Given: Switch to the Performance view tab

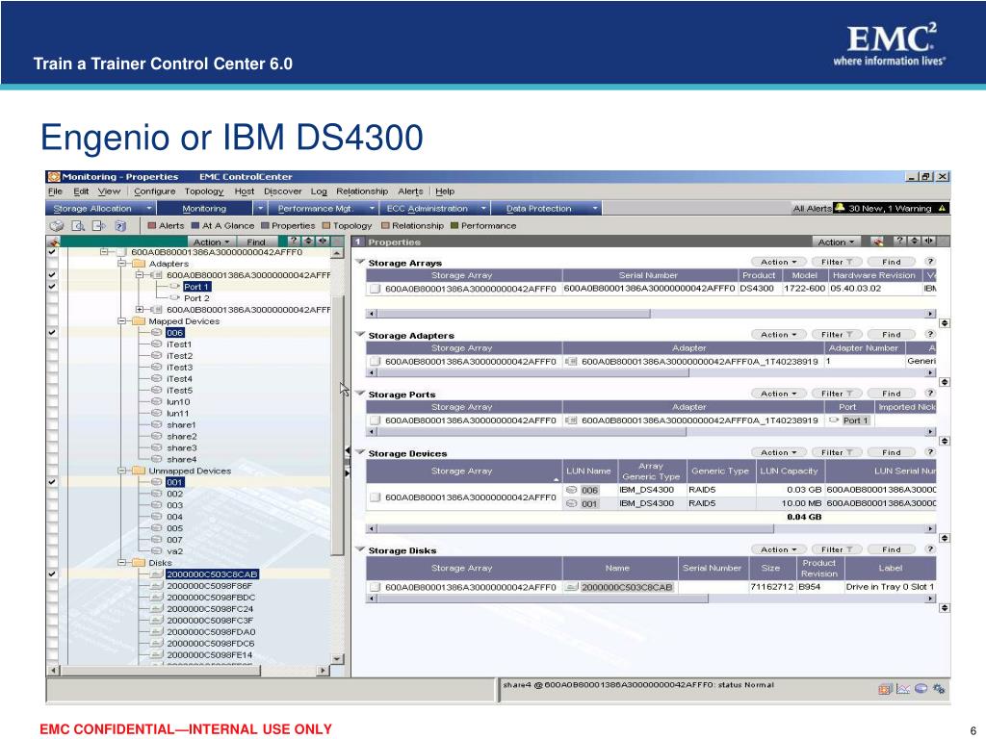Looking at the screenshot, I should pos(483,225).
